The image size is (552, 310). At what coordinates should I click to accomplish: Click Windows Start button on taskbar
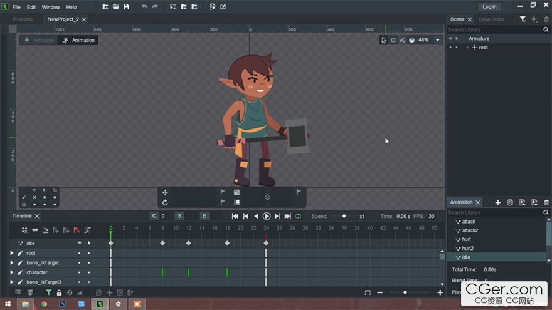[8, 304]
